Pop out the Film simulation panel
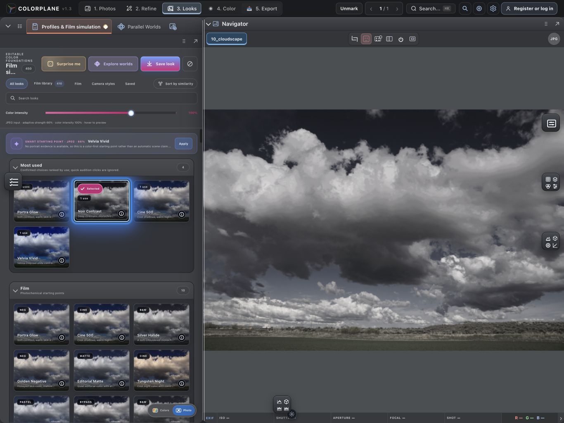 click(196, 41)
